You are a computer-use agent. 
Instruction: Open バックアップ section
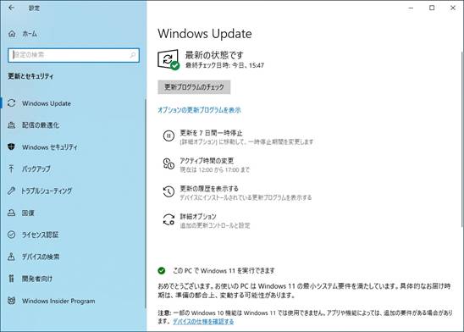coord(36,169)
